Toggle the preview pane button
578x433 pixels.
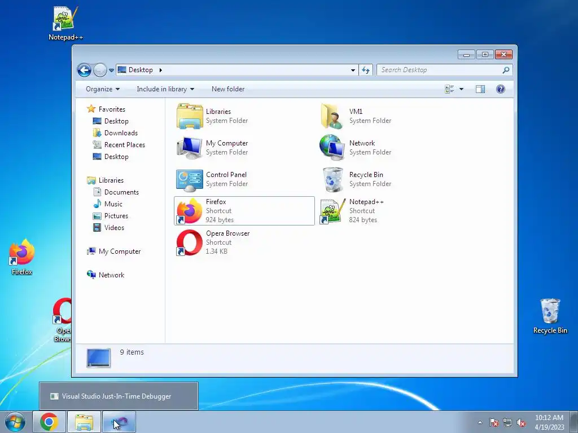click(x=480, y=89)
